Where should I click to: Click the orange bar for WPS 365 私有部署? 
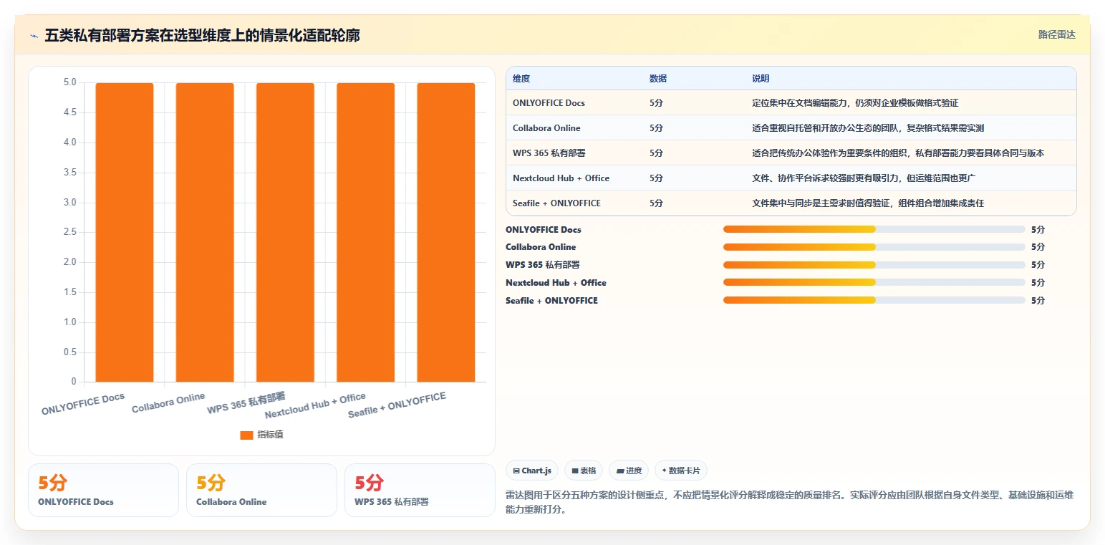285,232
